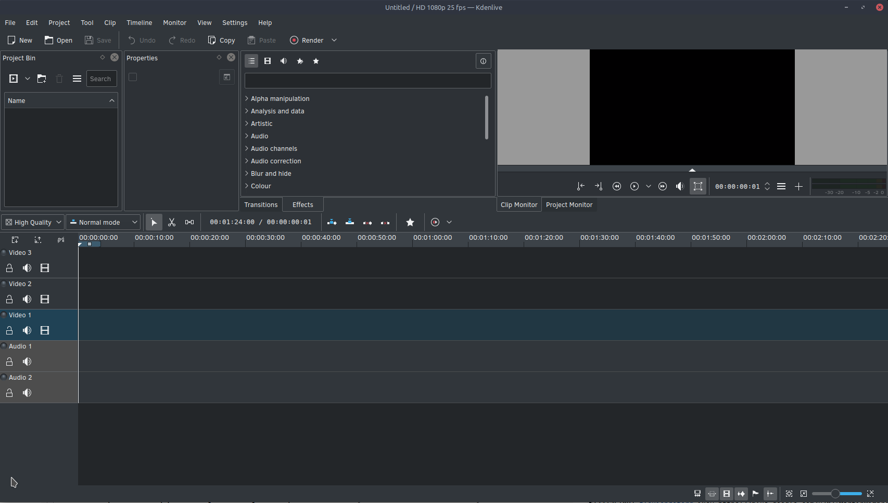Mute the Audio 2 track
This screenshot has width=888, height=503.
27,393
